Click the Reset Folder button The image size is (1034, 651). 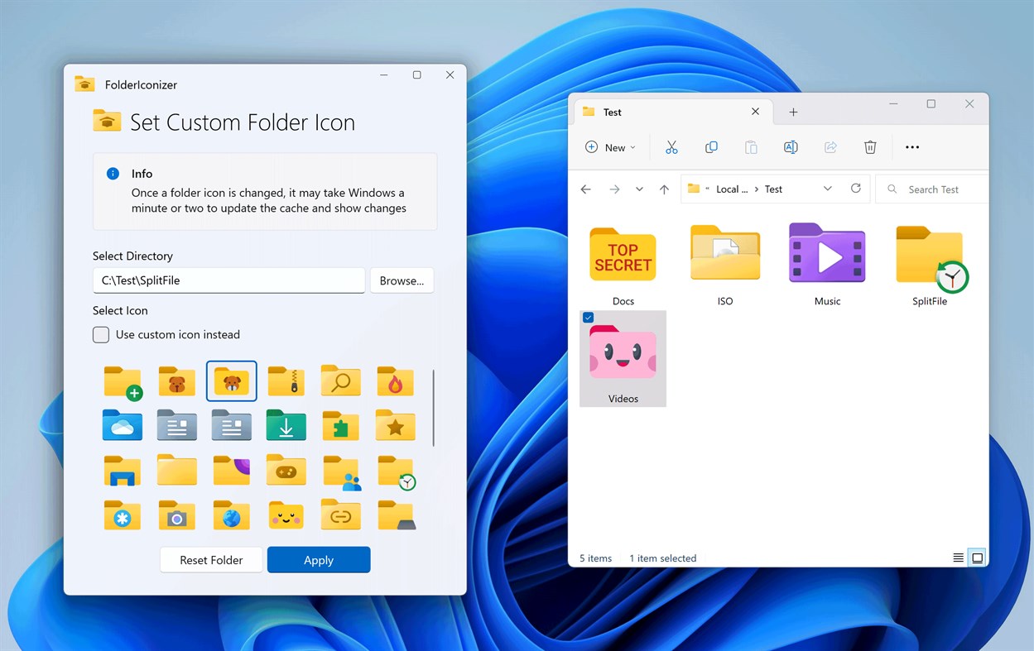point(210,559)
